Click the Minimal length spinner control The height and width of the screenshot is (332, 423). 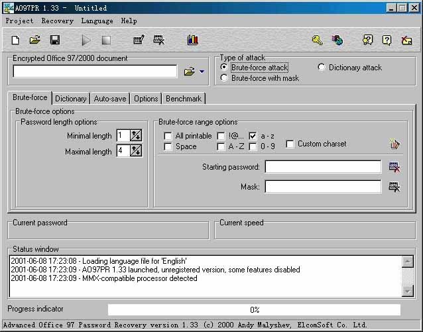click(136, 136)
